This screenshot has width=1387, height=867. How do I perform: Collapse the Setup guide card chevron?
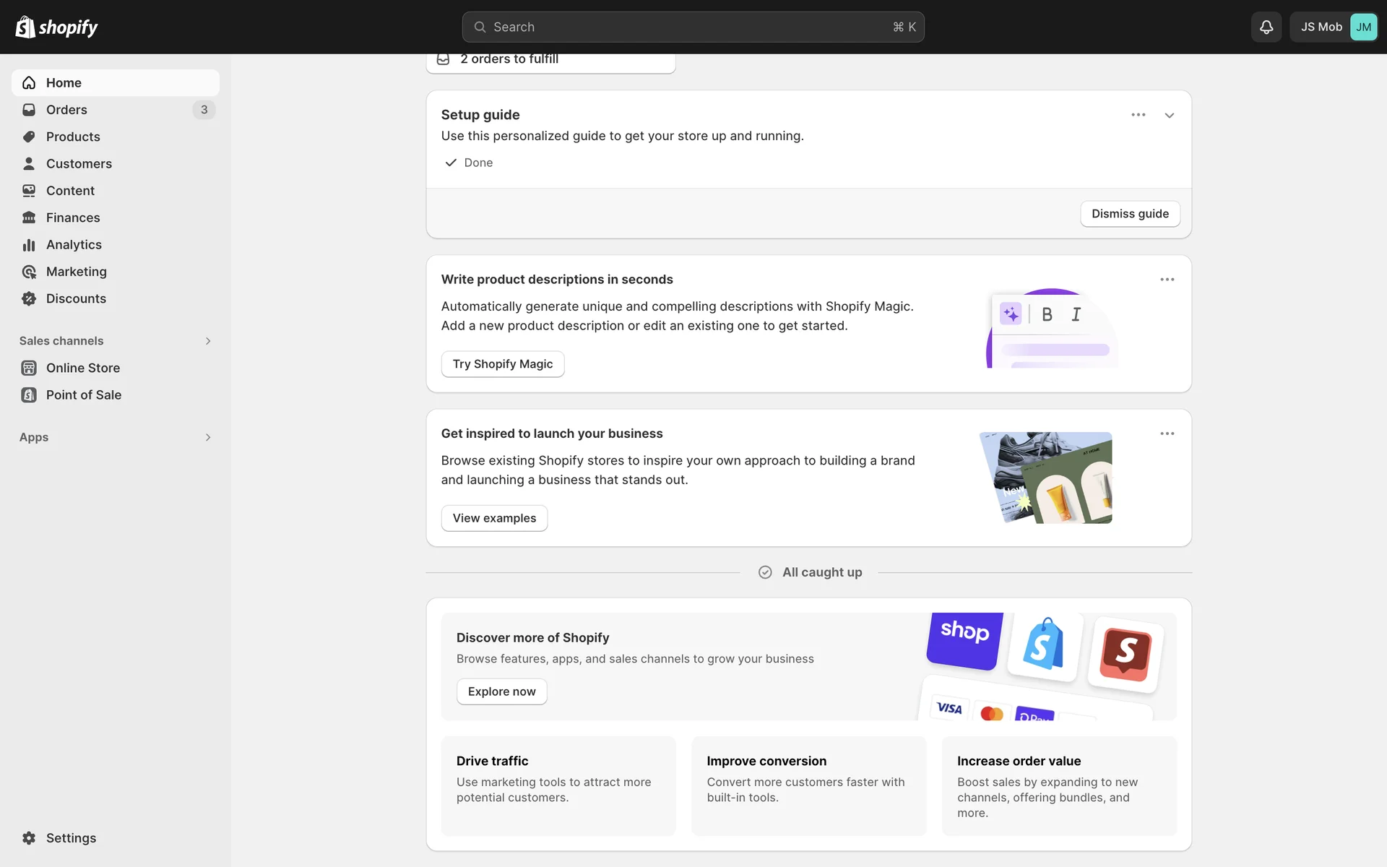(x=1169, y=116)
